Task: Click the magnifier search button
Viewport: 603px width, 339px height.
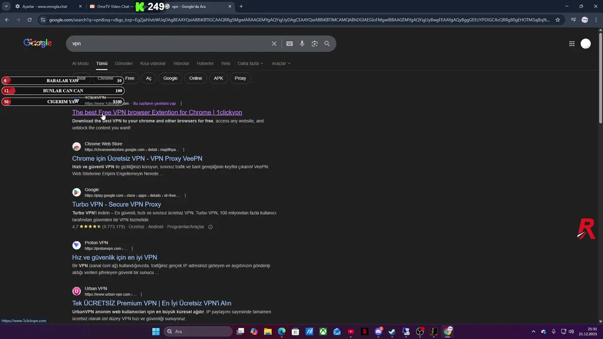Action: [x=327, y=44]
